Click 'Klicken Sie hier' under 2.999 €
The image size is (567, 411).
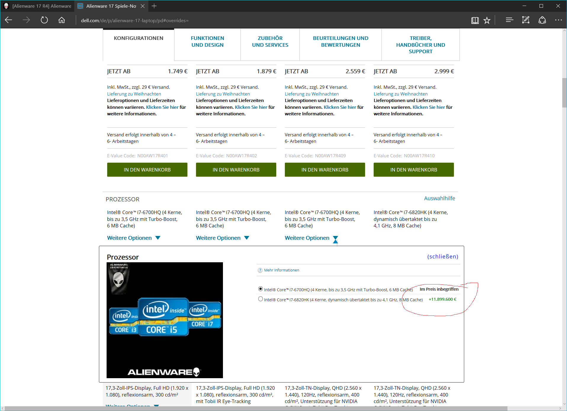point(429,107)
